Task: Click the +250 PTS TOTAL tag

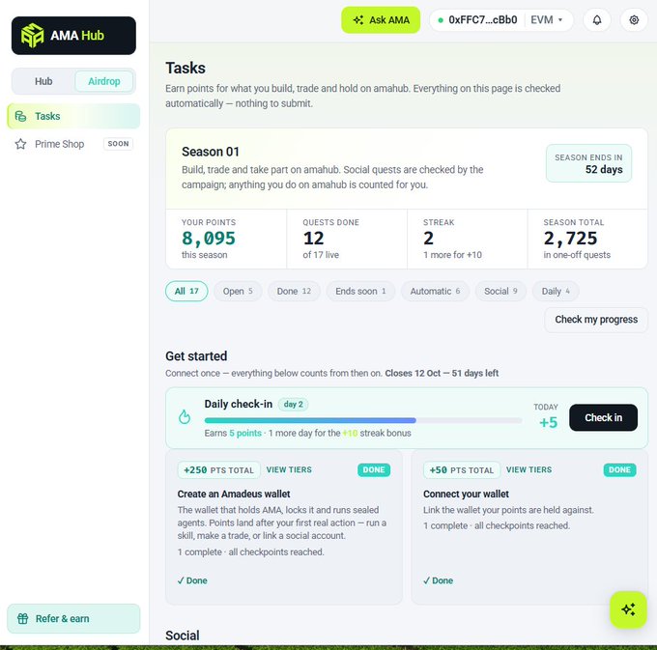Action: 219,470
